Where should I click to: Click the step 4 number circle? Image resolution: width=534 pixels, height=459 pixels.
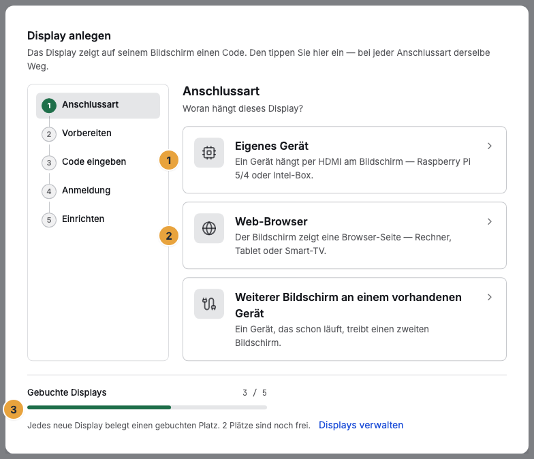click(49, 191)
